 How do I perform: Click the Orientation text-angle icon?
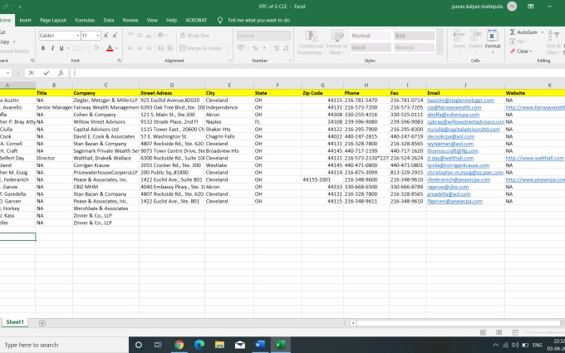pyautogui.click(x=160, y=35)
